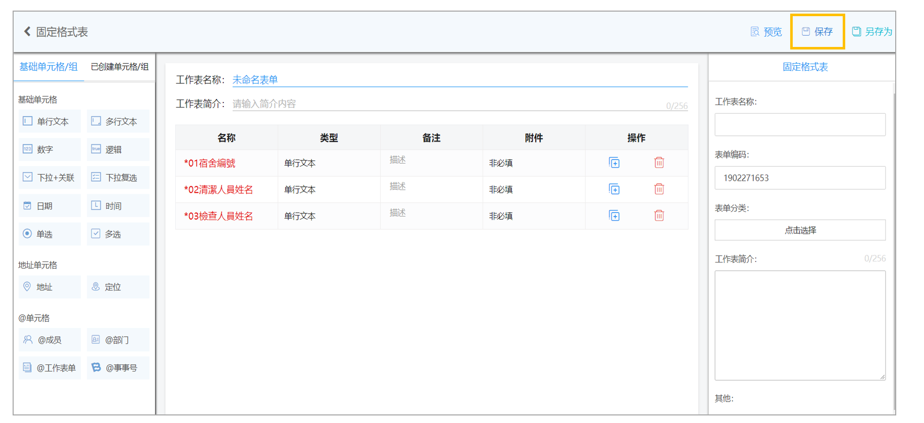This screenshot has height=423, width=924.
Task: Click the 类型 column header
Action: pyautogui.click(x=329, y=138)
